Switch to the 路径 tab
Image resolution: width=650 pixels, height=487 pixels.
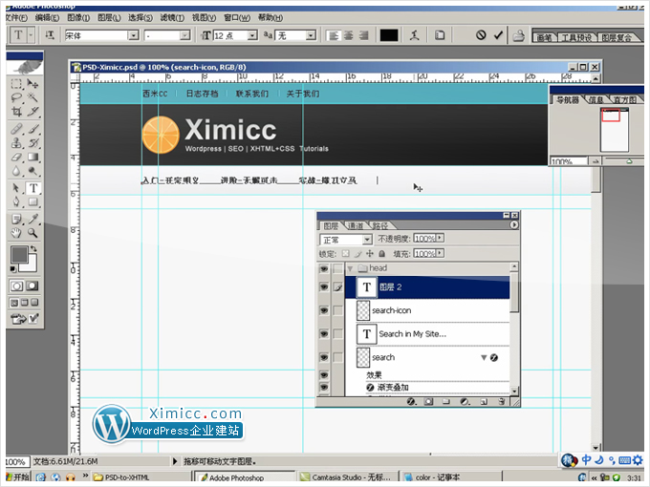[x=380, y=225]
